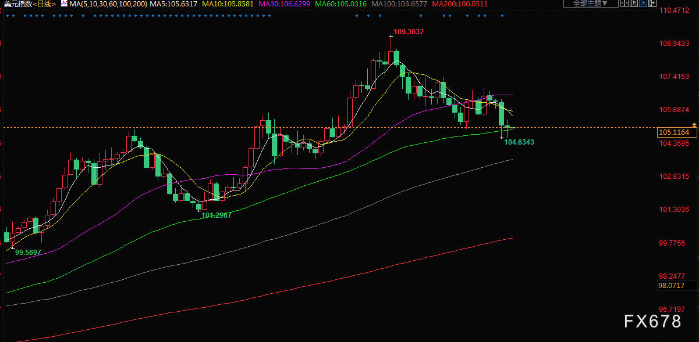Open the MA indicator settings icon
This screenshot has width=699, height=342.
(x=64, y=3)
